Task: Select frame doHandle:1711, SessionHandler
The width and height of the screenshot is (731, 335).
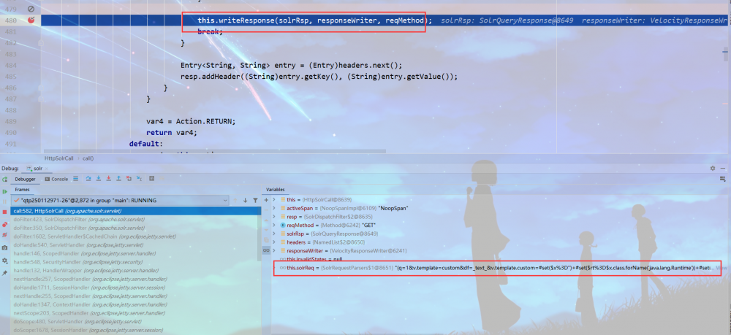Action: [136, 288]
